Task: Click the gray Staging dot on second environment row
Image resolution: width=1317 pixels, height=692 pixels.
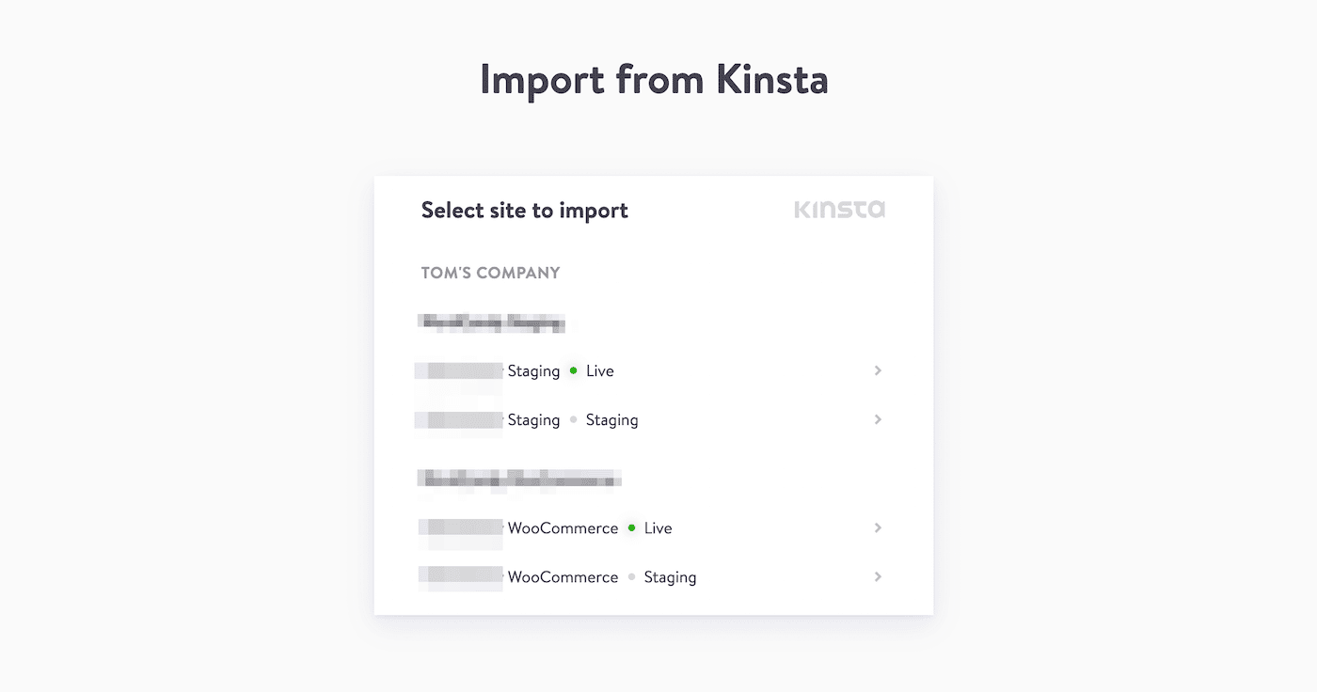Action: pyautogui.click(x=572, y=419)
